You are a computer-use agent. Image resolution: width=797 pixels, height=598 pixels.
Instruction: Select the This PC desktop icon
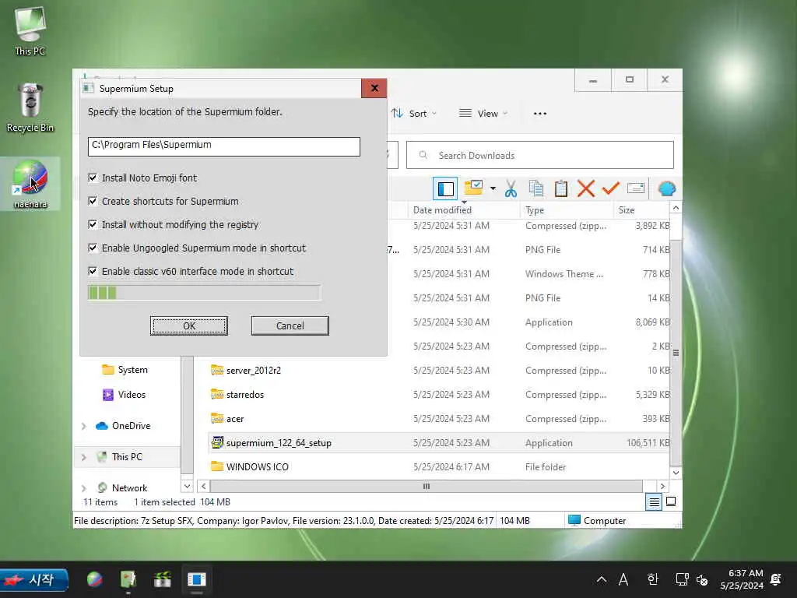click(x=30, y=30)
